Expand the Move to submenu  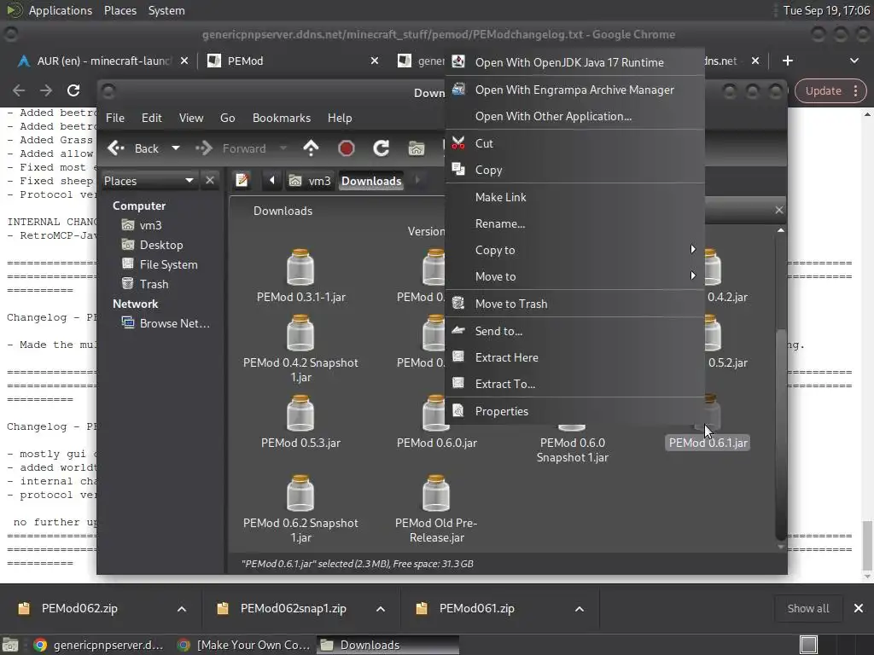574,276
